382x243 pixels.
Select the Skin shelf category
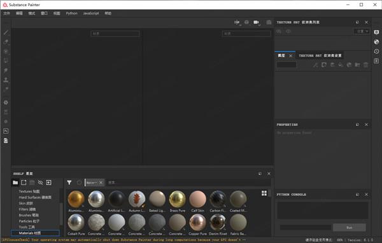tap(25, 204)
